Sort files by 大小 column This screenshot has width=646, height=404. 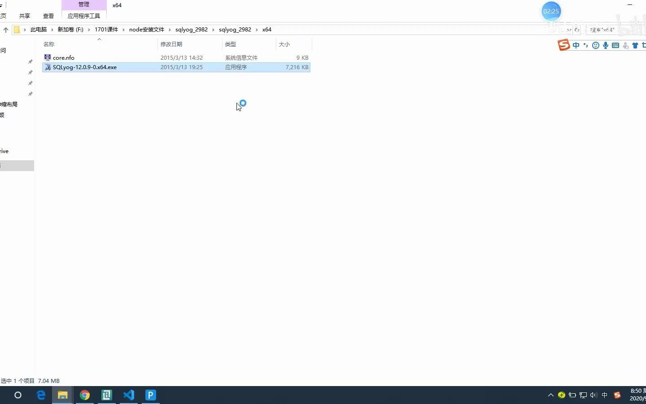coord(284,44)
